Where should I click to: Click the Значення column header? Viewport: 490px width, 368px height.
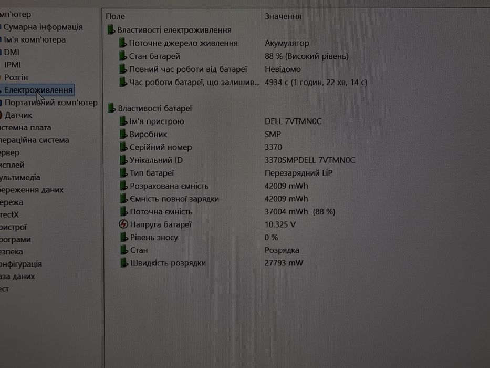283,16
